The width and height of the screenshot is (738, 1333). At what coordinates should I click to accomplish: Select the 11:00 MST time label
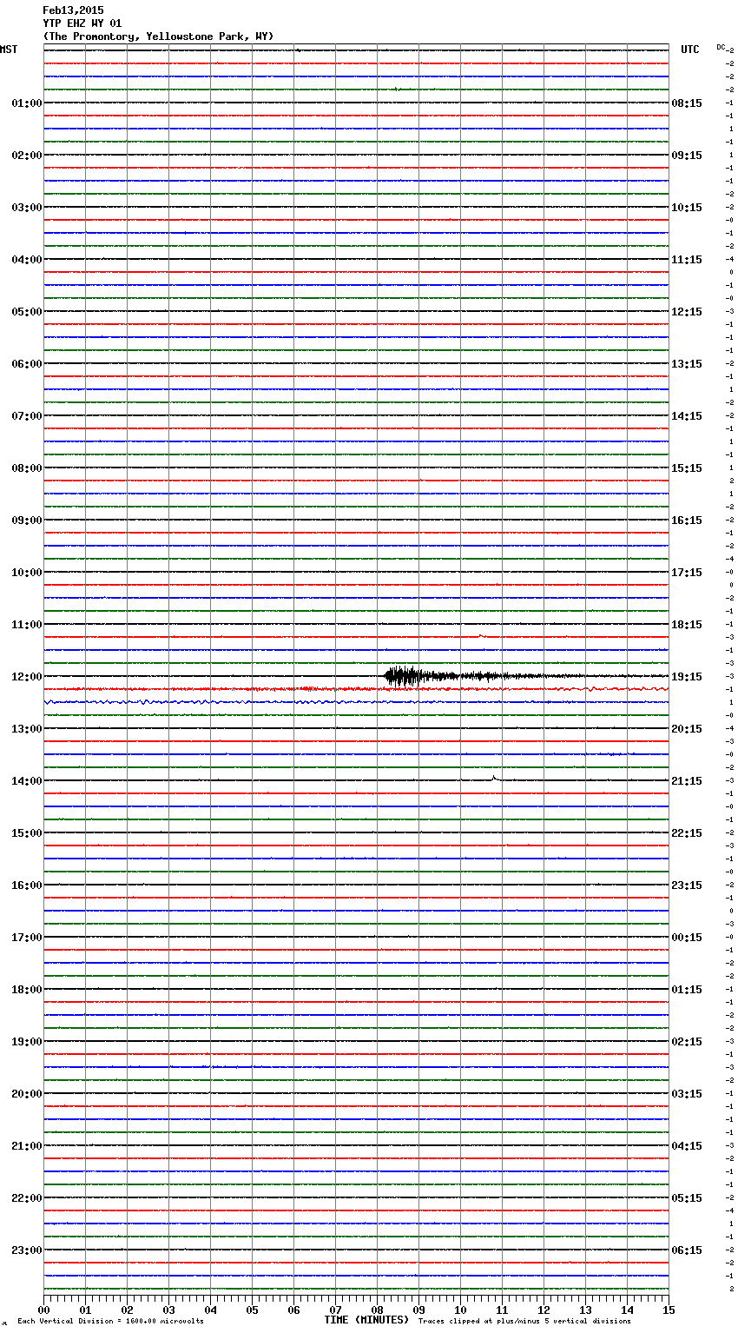pos(27,625)
